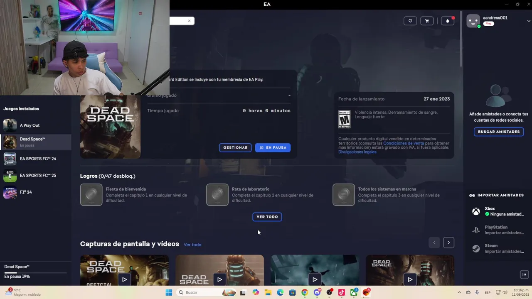Click the Xbox friends import entry

498,211
